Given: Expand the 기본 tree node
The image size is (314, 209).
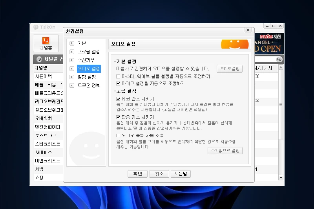Looking at the screenshot, I should [72, 44].
